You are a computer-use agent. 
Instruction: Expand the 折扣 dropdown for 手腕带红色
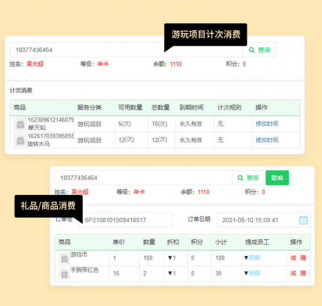(x=171, y=273)
